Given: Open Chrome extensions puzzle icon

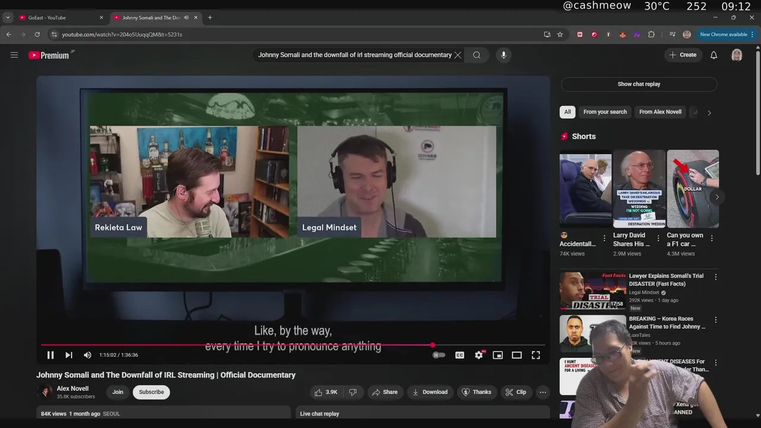Looking at the screenshot, I should click(652, 34).
